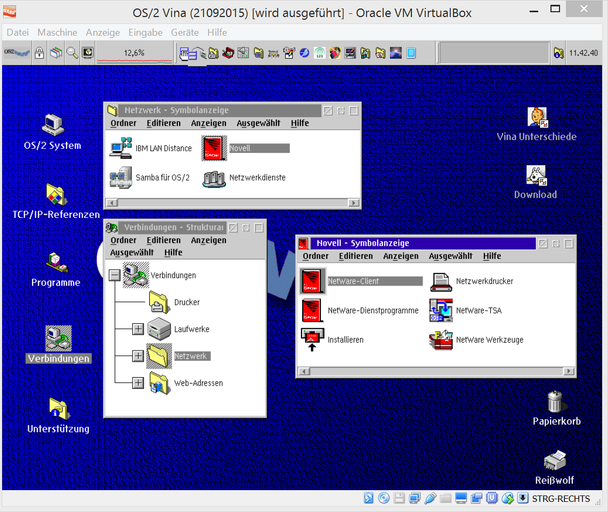Click VirtualBox optical disc status icon
The height and width of the screenshot is (512, 608).
point(384,498)
